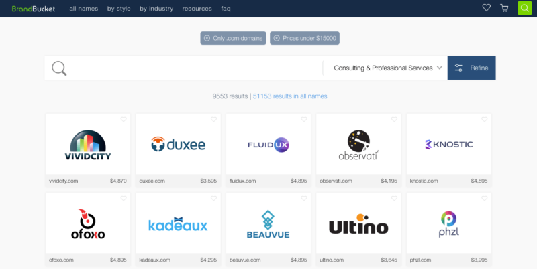Image resolution: width=537 pixels, height=269 pixels.
Task: Click the '9553 results' count text
Action: [x=230, y=96]
